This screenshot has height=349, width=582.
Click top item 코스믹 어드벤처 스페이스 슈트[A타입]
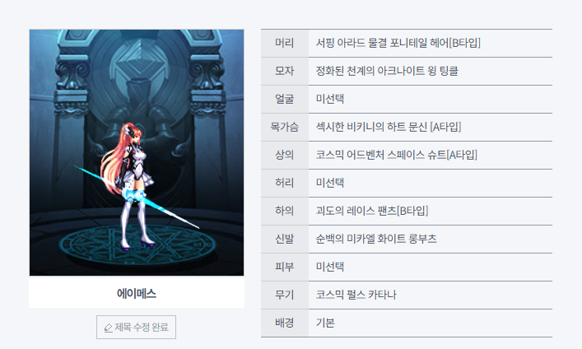(397, 155)
